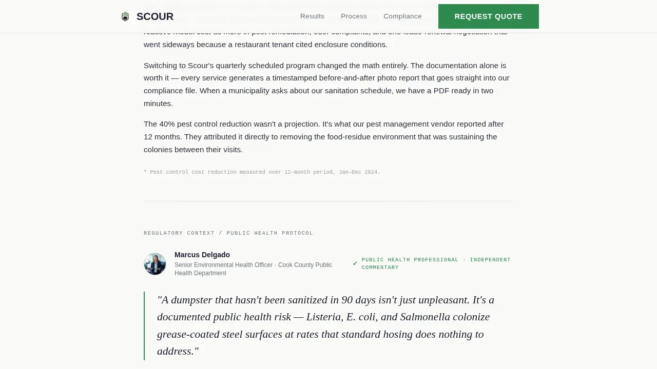Click the pest control cost footnote
Viewport: 657px width, 369px height.
[x=262, y=172]
